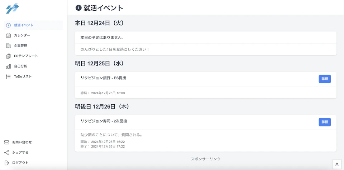Viewport: 344px width, 170px height.
Task: Click the ToDoリスト list icon
Action: (8, 76)
